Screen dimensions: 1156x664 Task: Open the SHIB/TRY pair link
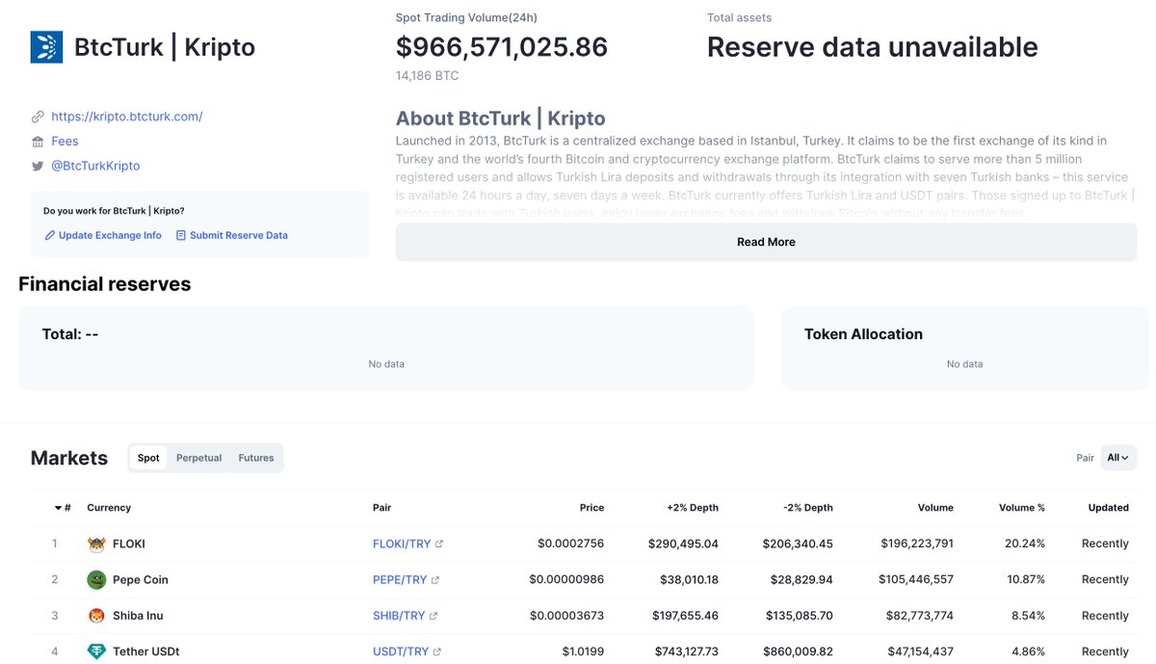[399, 616]
